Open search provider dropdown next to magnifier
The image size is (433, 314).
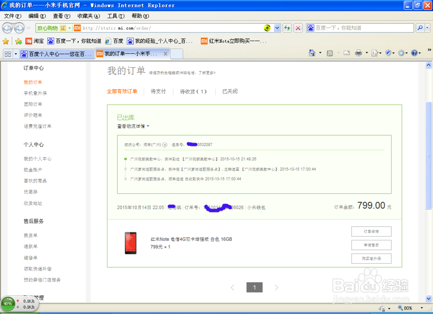[x=427, y=28]
